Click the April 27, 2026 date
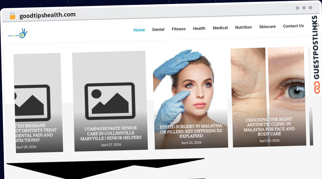 (111, 145)
